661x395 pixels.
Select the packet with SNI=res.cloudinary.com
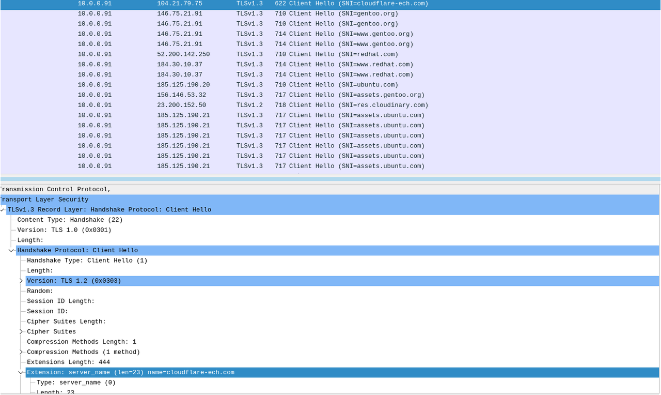click(x=330, y=105)
